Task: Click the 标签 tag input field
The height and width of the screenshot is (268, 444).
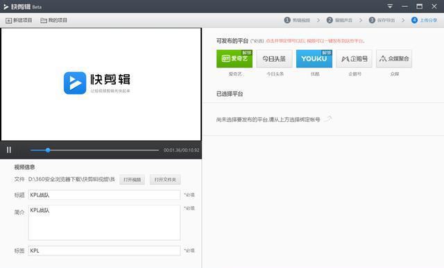Action: [104, 251]
